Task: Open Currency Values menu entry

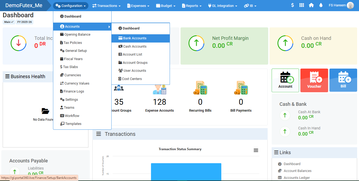Action: click(x=77, y=83)
